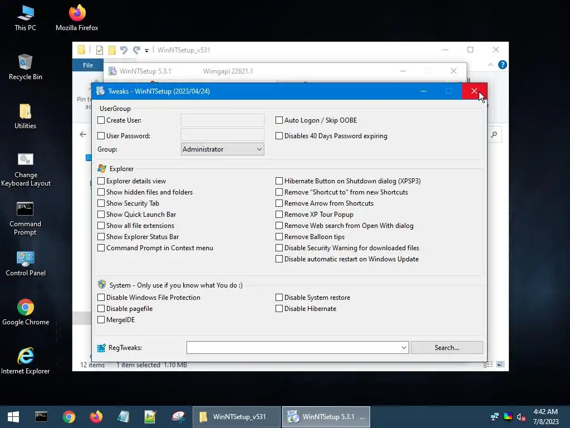Open the green notepad taskbar app
This screenshot has width=570, height=428.
coord(150,417)
